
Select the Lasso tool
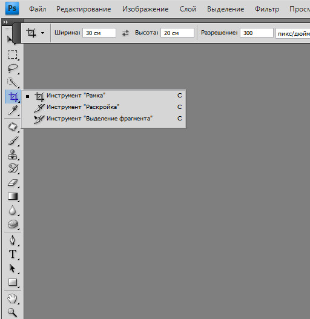pos(13,68)
